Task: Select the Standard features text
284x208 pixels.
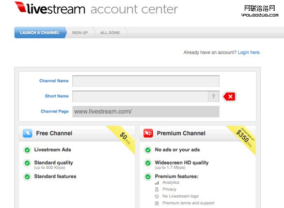Action: [x=55, y=177]
